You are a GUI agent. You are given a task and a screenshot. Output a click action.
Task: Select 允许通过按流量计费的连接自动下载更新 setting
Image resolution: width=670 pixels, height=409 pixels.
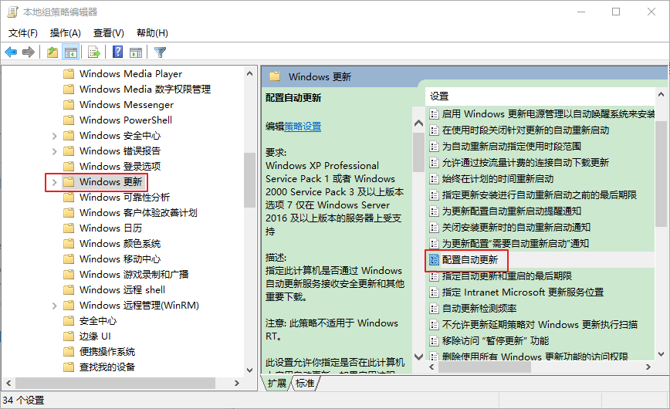526,162
